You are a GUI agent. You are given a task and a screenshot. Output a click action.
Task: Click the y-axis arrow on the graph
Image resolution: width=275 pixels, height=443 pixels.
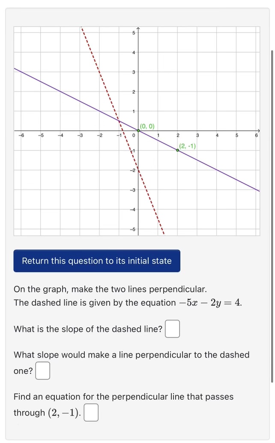point(138,29)
